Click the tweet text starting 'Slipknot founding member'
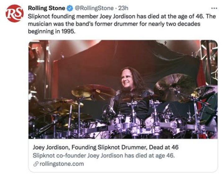 tap(122, 16)
